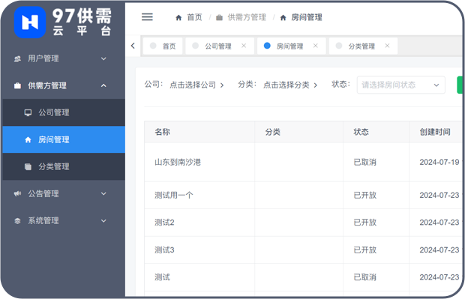Screen dimensions: 465x299
Task: Click the stack icon next to 分类管理 sidebar item
Action: (28, 166)
